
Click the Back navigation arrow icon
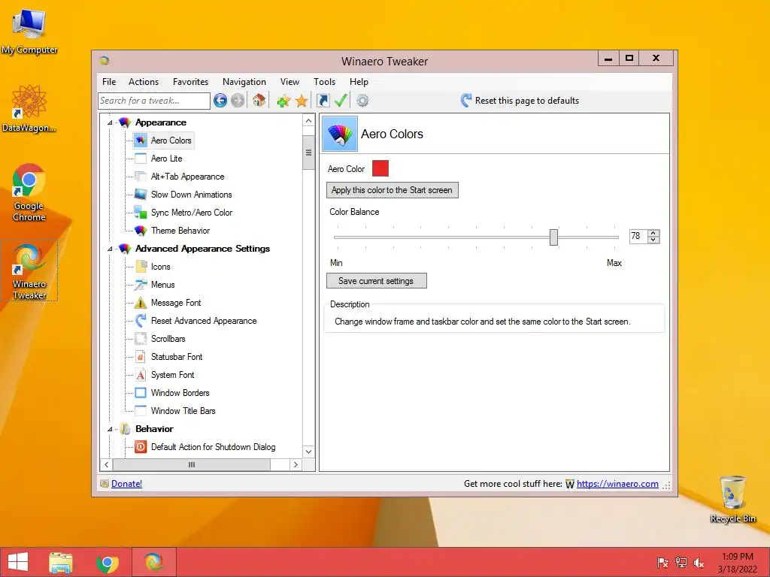[x=220, y=101]
